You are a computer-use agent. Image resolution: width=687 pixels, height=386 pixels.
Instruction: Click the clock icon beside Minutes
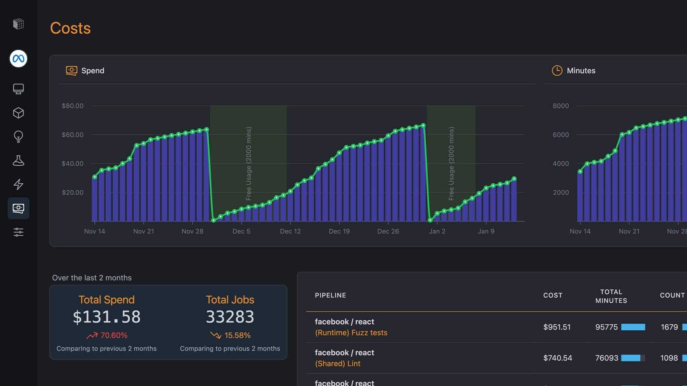point(557,71)
